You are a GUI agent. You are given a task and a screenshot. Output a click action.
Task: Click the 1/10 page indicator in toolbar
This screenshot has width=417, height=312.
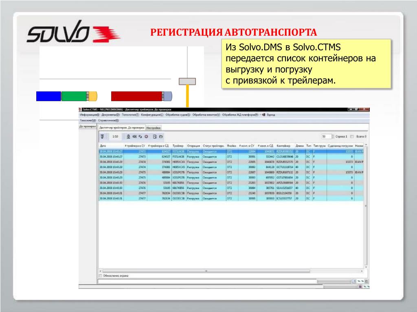tap(115, 136)
